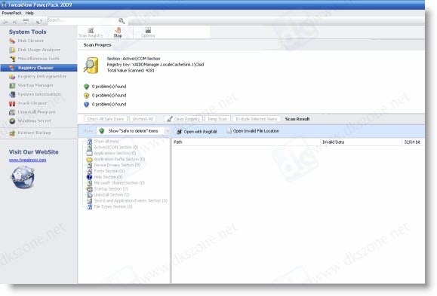Viewport: 437px width, 296px height.
Task: Open selected key with RegEdit
Action: tap(197, 131)
